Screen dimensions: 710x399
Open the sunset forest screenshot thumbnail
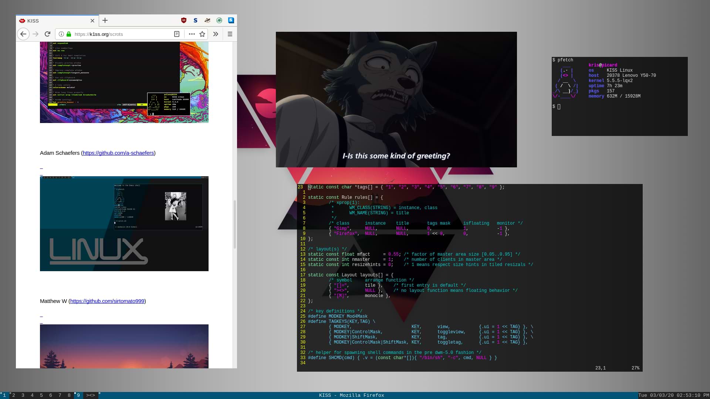pyautogui.click(x=124, y=346)
